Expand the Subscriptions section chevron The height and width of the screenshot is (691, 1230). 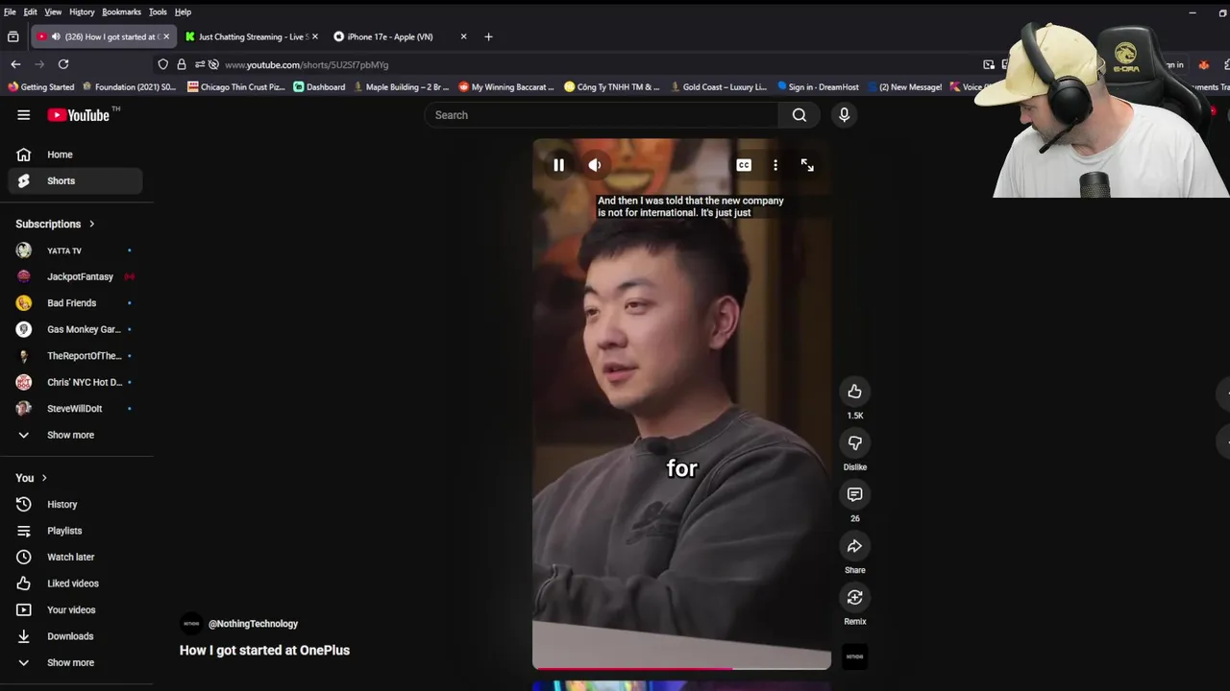click(x=92, y=224)
